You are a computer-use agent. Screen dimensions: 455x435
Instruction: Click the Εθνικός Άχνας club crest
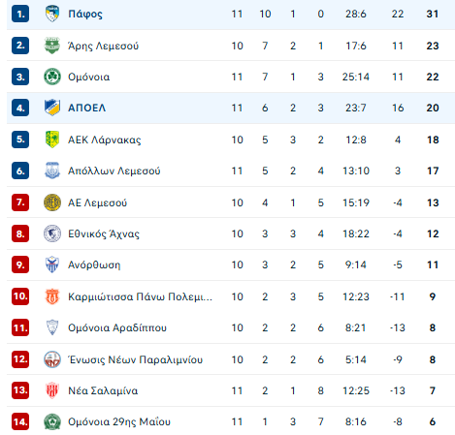coord(52,233)
